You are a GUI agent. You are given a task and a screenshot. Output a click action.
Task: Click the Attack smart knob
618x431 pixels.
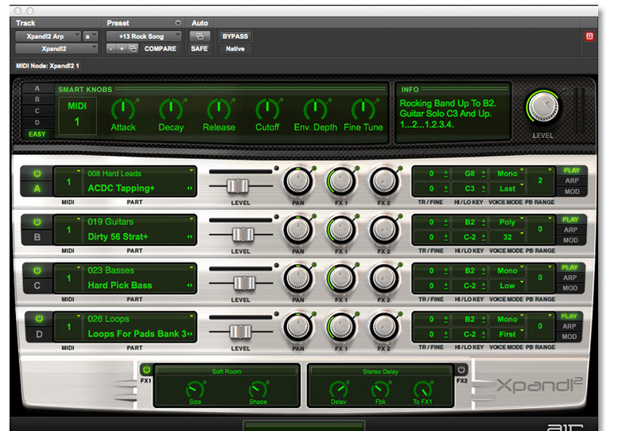click(123, 109)
